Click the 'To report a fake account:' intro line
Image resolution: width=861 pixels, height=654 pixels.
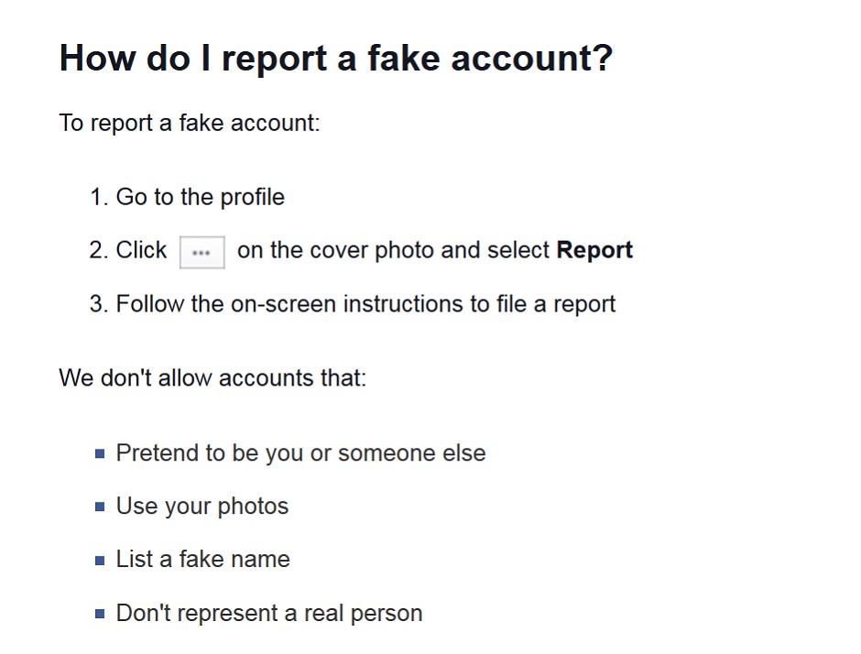[190, 123]
